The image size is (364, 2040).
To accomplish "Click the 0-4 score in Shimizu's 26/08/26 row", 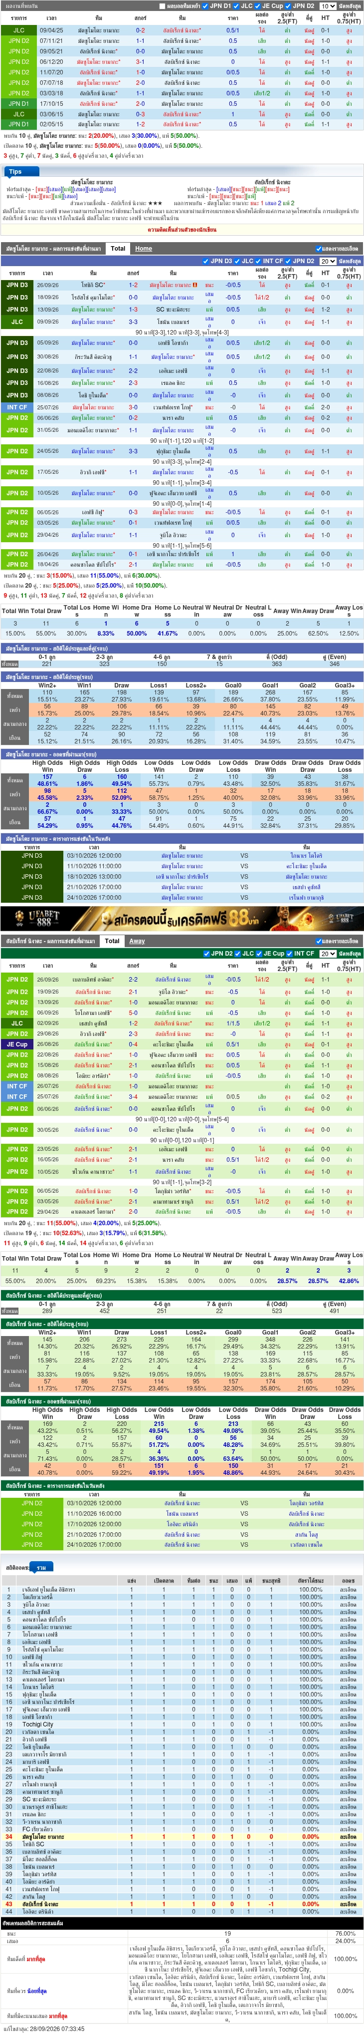I will point(133,1044).
